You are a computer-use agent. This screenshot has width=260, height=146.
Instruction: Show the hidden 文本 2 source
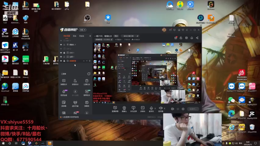click(61, 49)
